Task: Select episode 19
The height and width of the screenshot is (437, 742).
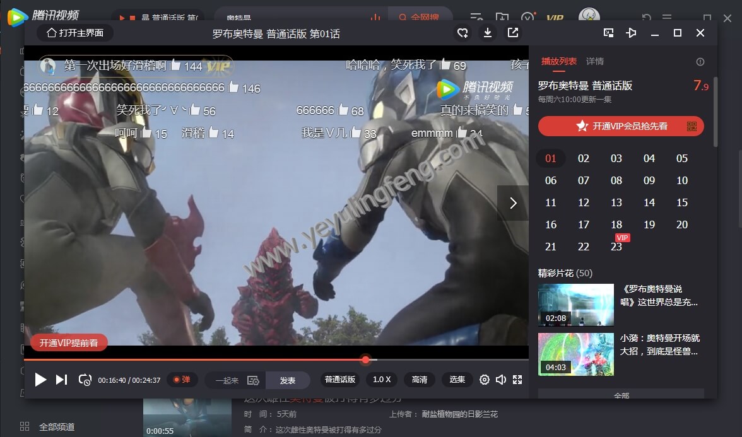Action: pyautogui.click(x=649, y=224)
